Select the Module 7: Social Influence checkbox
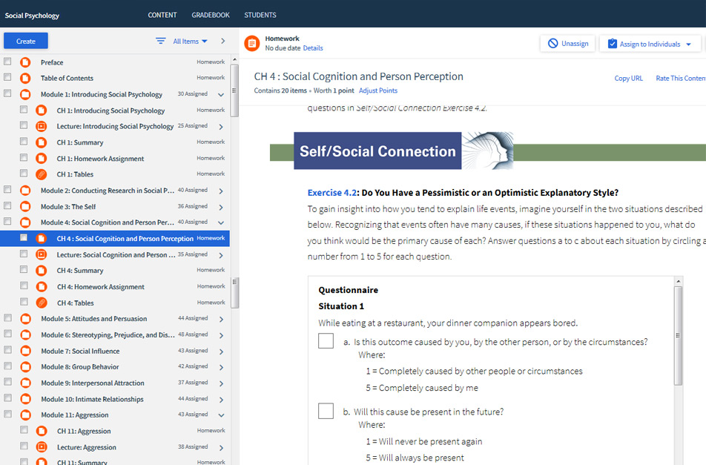Image resolution: width=706 pixels, height=465 pixels. 8,350
